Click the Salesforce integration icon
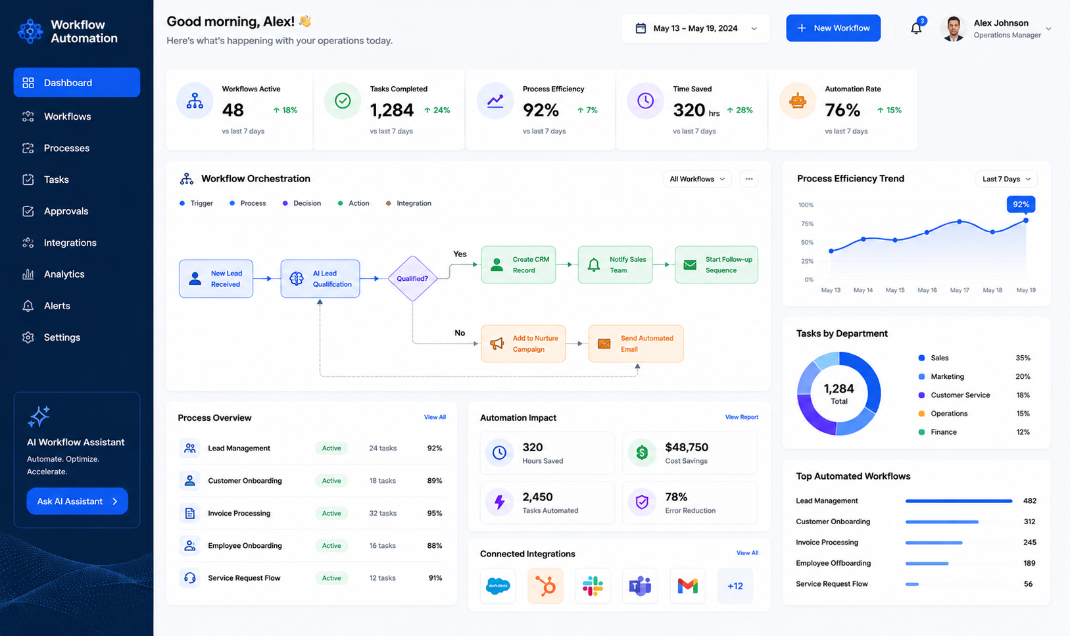1070x636 pixels. pos(498,585)
